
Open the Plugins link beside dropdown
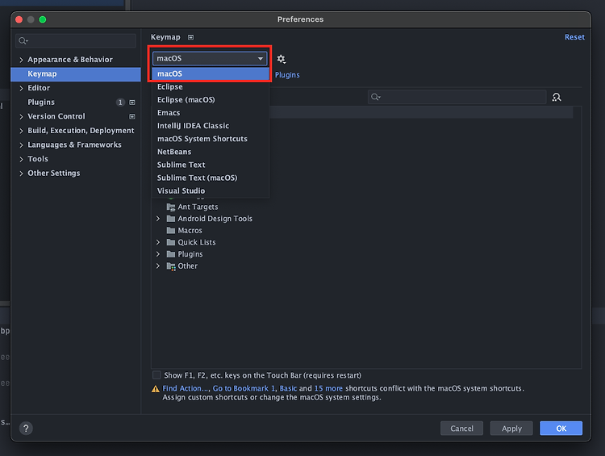287,75
